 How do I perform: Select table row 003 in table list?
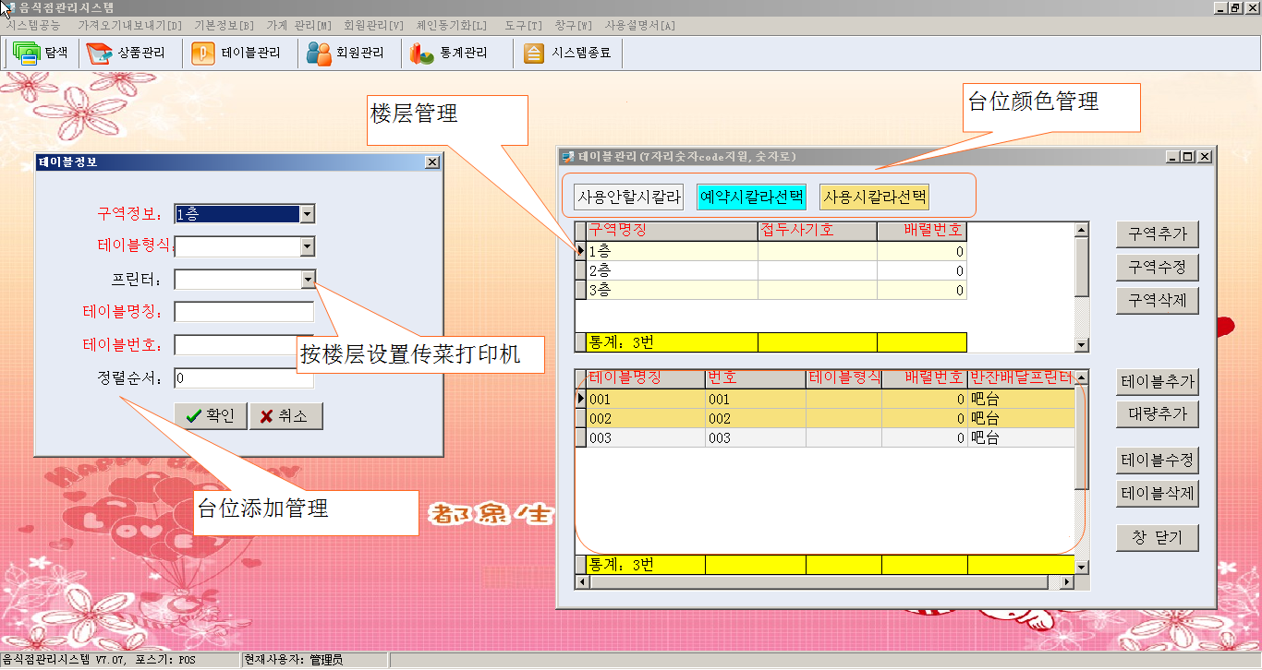pos(645,438)
